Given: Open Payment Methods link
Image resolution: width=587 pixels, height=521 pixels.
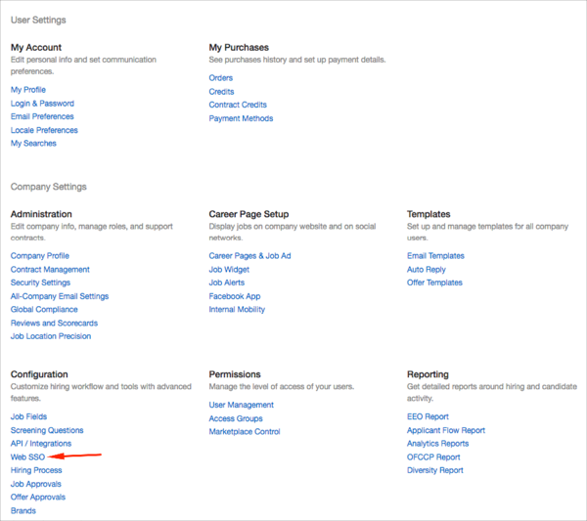Looking at the screenshot, I should coord(241,118).
